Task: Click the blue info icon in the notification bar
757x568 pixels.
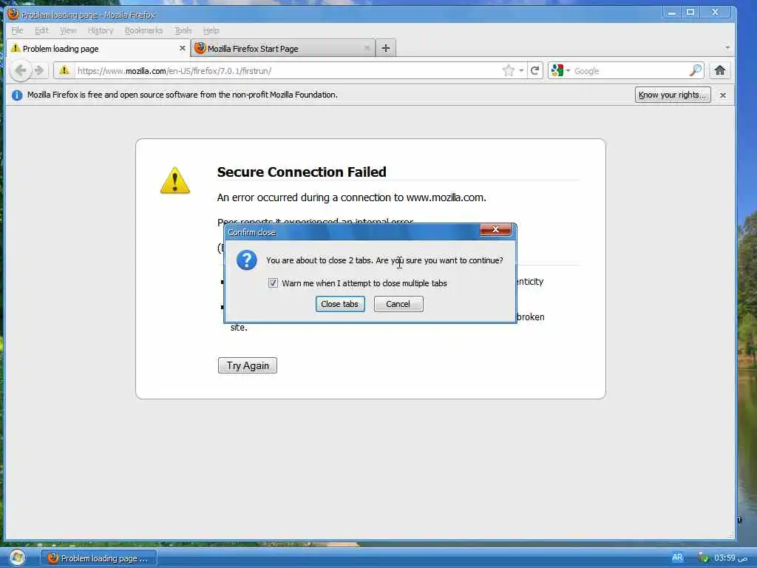Action: (x=17, y=95)
